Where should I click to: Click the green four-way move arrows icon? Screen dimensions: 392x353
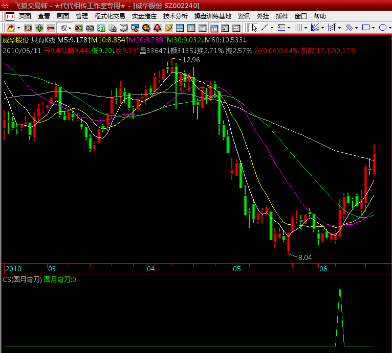tap(39, 28)
